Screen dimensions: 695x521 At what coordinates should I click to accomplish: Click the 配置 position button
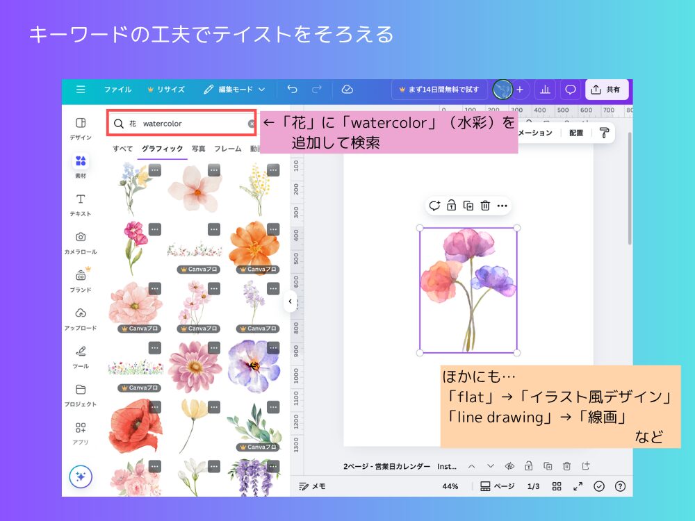[x=576, y=133]
